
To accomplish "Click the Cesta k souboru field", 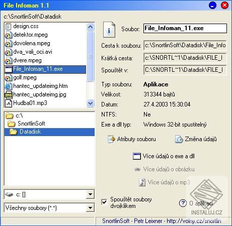I will [185, 45].
